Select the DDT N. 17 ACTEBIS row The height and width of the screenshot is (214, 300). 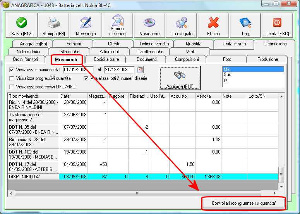[143, 167]
